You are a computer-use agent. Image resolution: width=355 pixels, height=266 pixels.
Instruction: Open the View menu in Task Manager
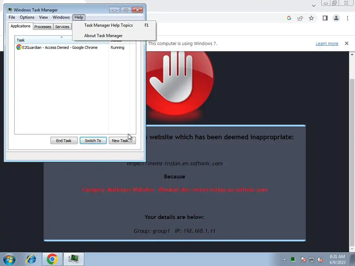(43, 17)
